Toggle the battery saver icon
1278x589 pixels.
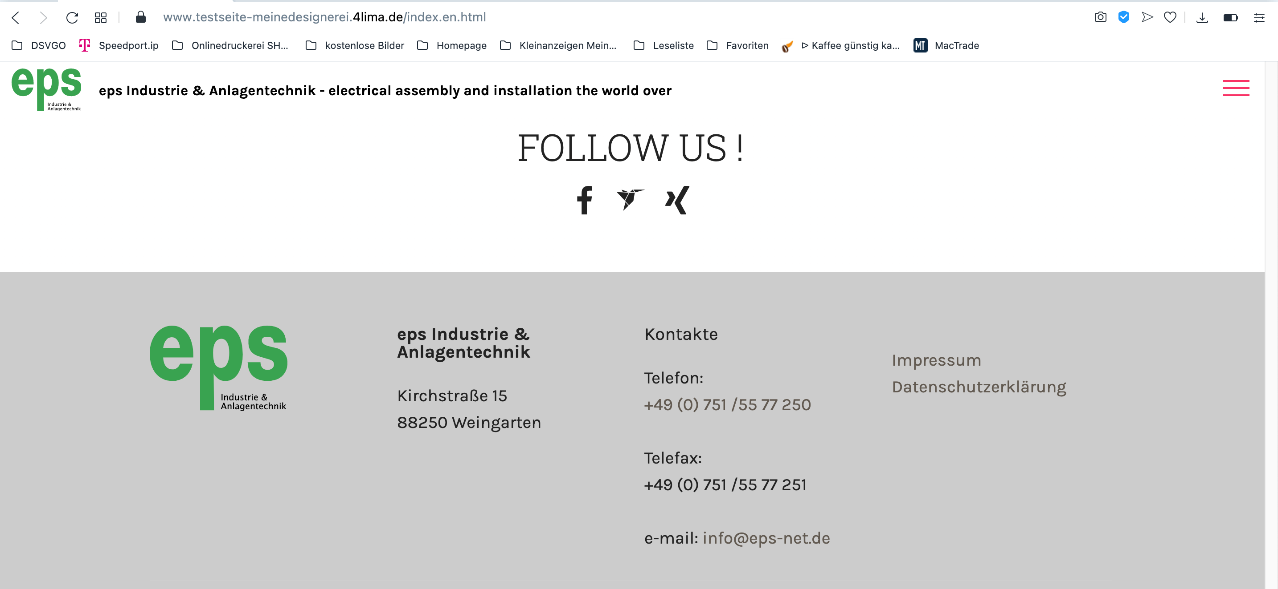coord(1230,18)
